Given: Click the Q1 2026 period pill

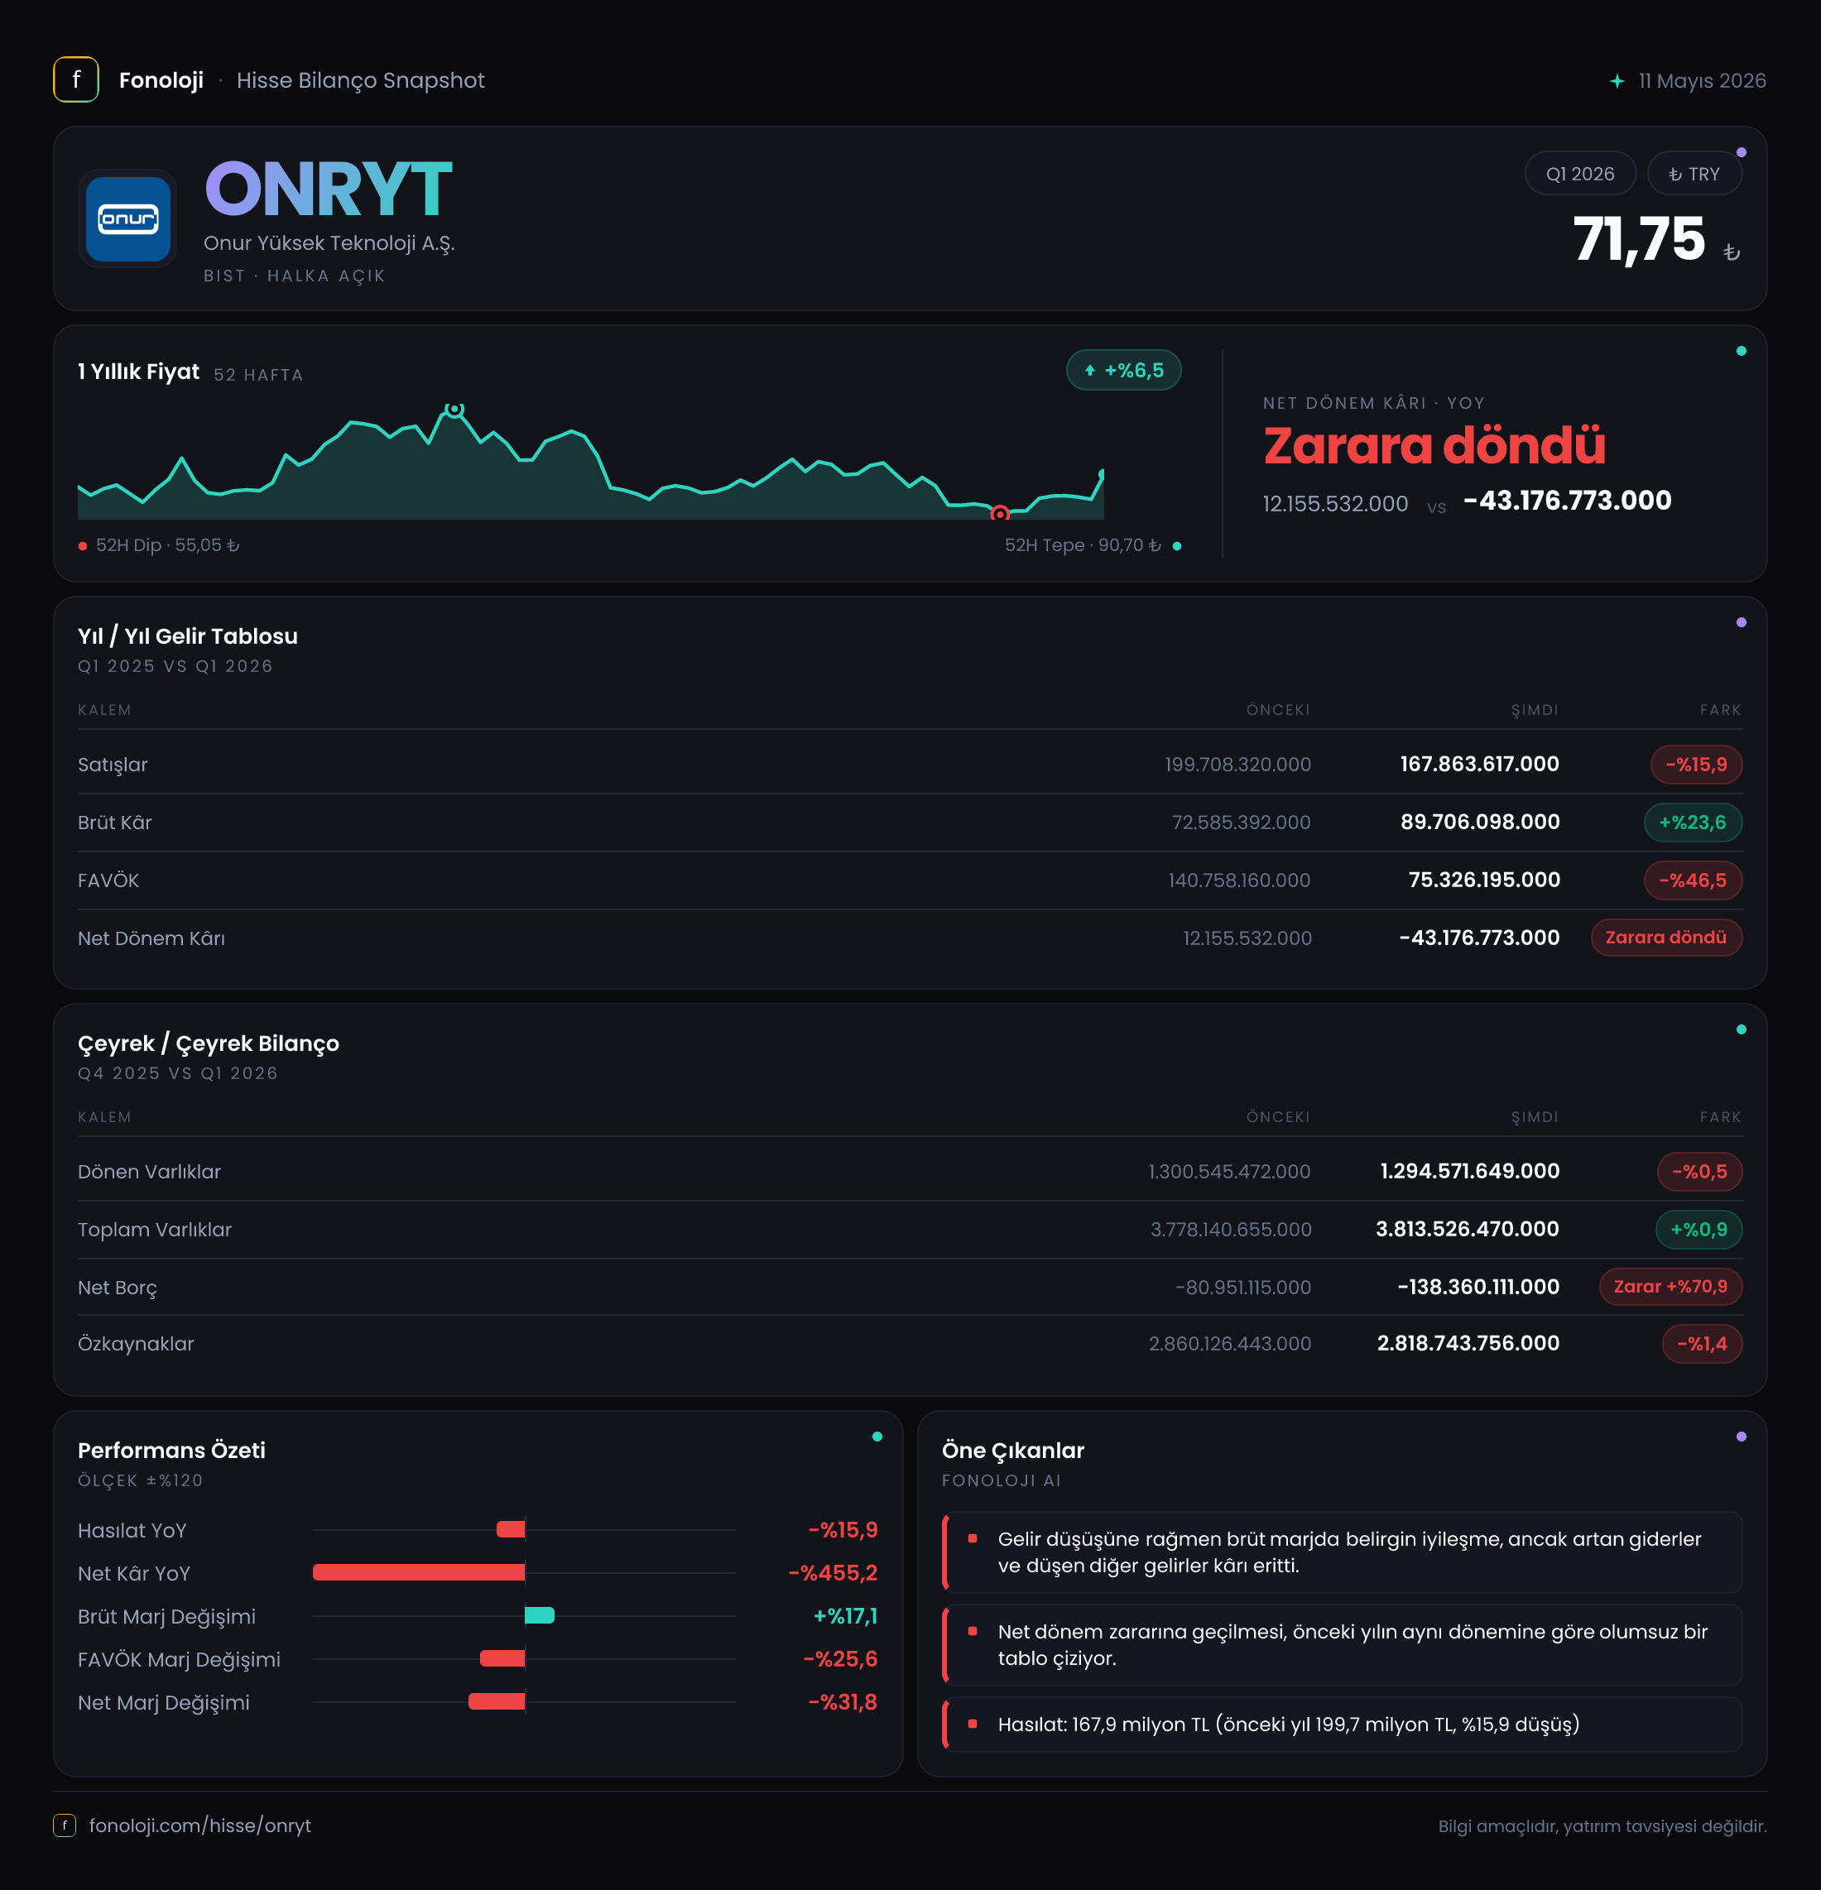Looking at the screenshot, I should [1580, 174].
